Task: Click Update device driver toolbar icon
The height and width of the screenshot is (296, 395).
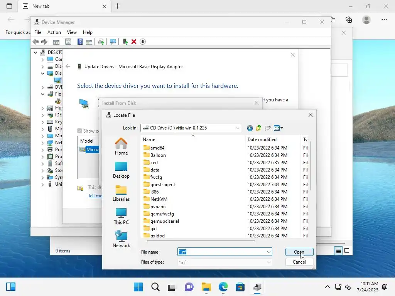Action: tap(125, 42)
